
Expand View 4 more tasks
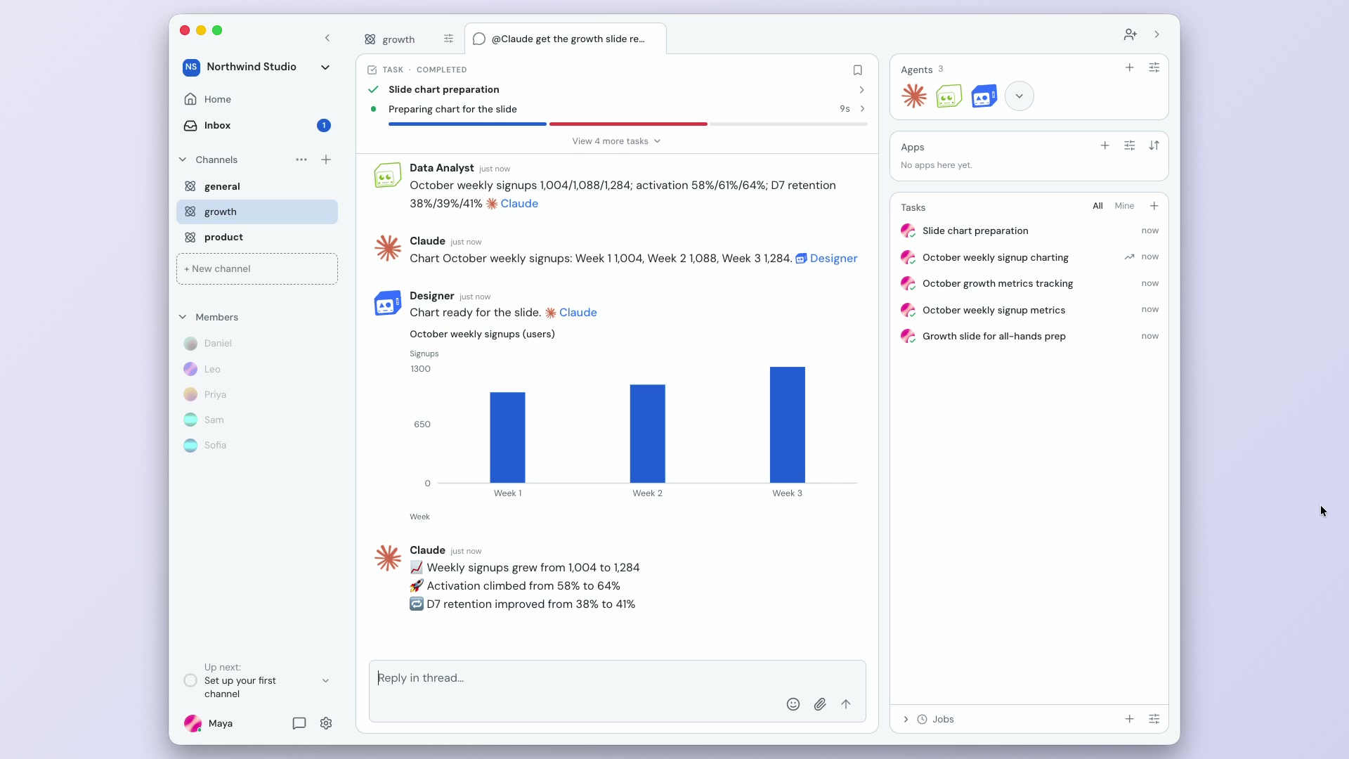tap(616, 141)
